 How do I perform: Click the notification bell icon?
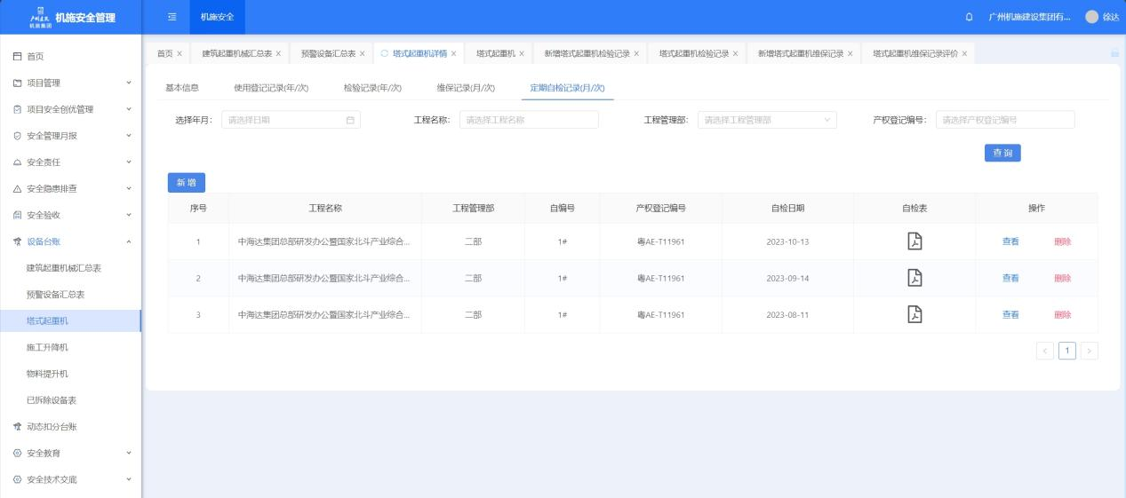pos(969,17)
